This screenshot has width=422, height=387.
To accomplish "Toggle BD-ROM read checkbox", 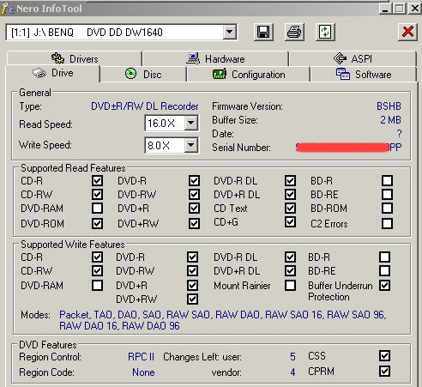I will click(x=387, y=208).
